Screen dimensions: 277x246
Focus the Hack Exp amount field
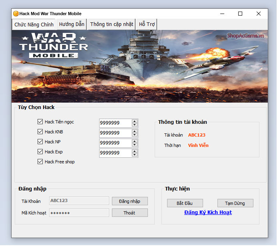(x=116, y=153)
